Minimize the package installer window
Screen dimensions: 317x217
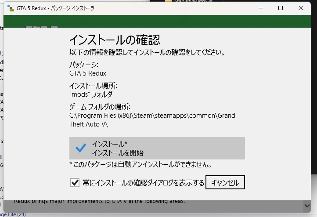[x=261, y=8]
